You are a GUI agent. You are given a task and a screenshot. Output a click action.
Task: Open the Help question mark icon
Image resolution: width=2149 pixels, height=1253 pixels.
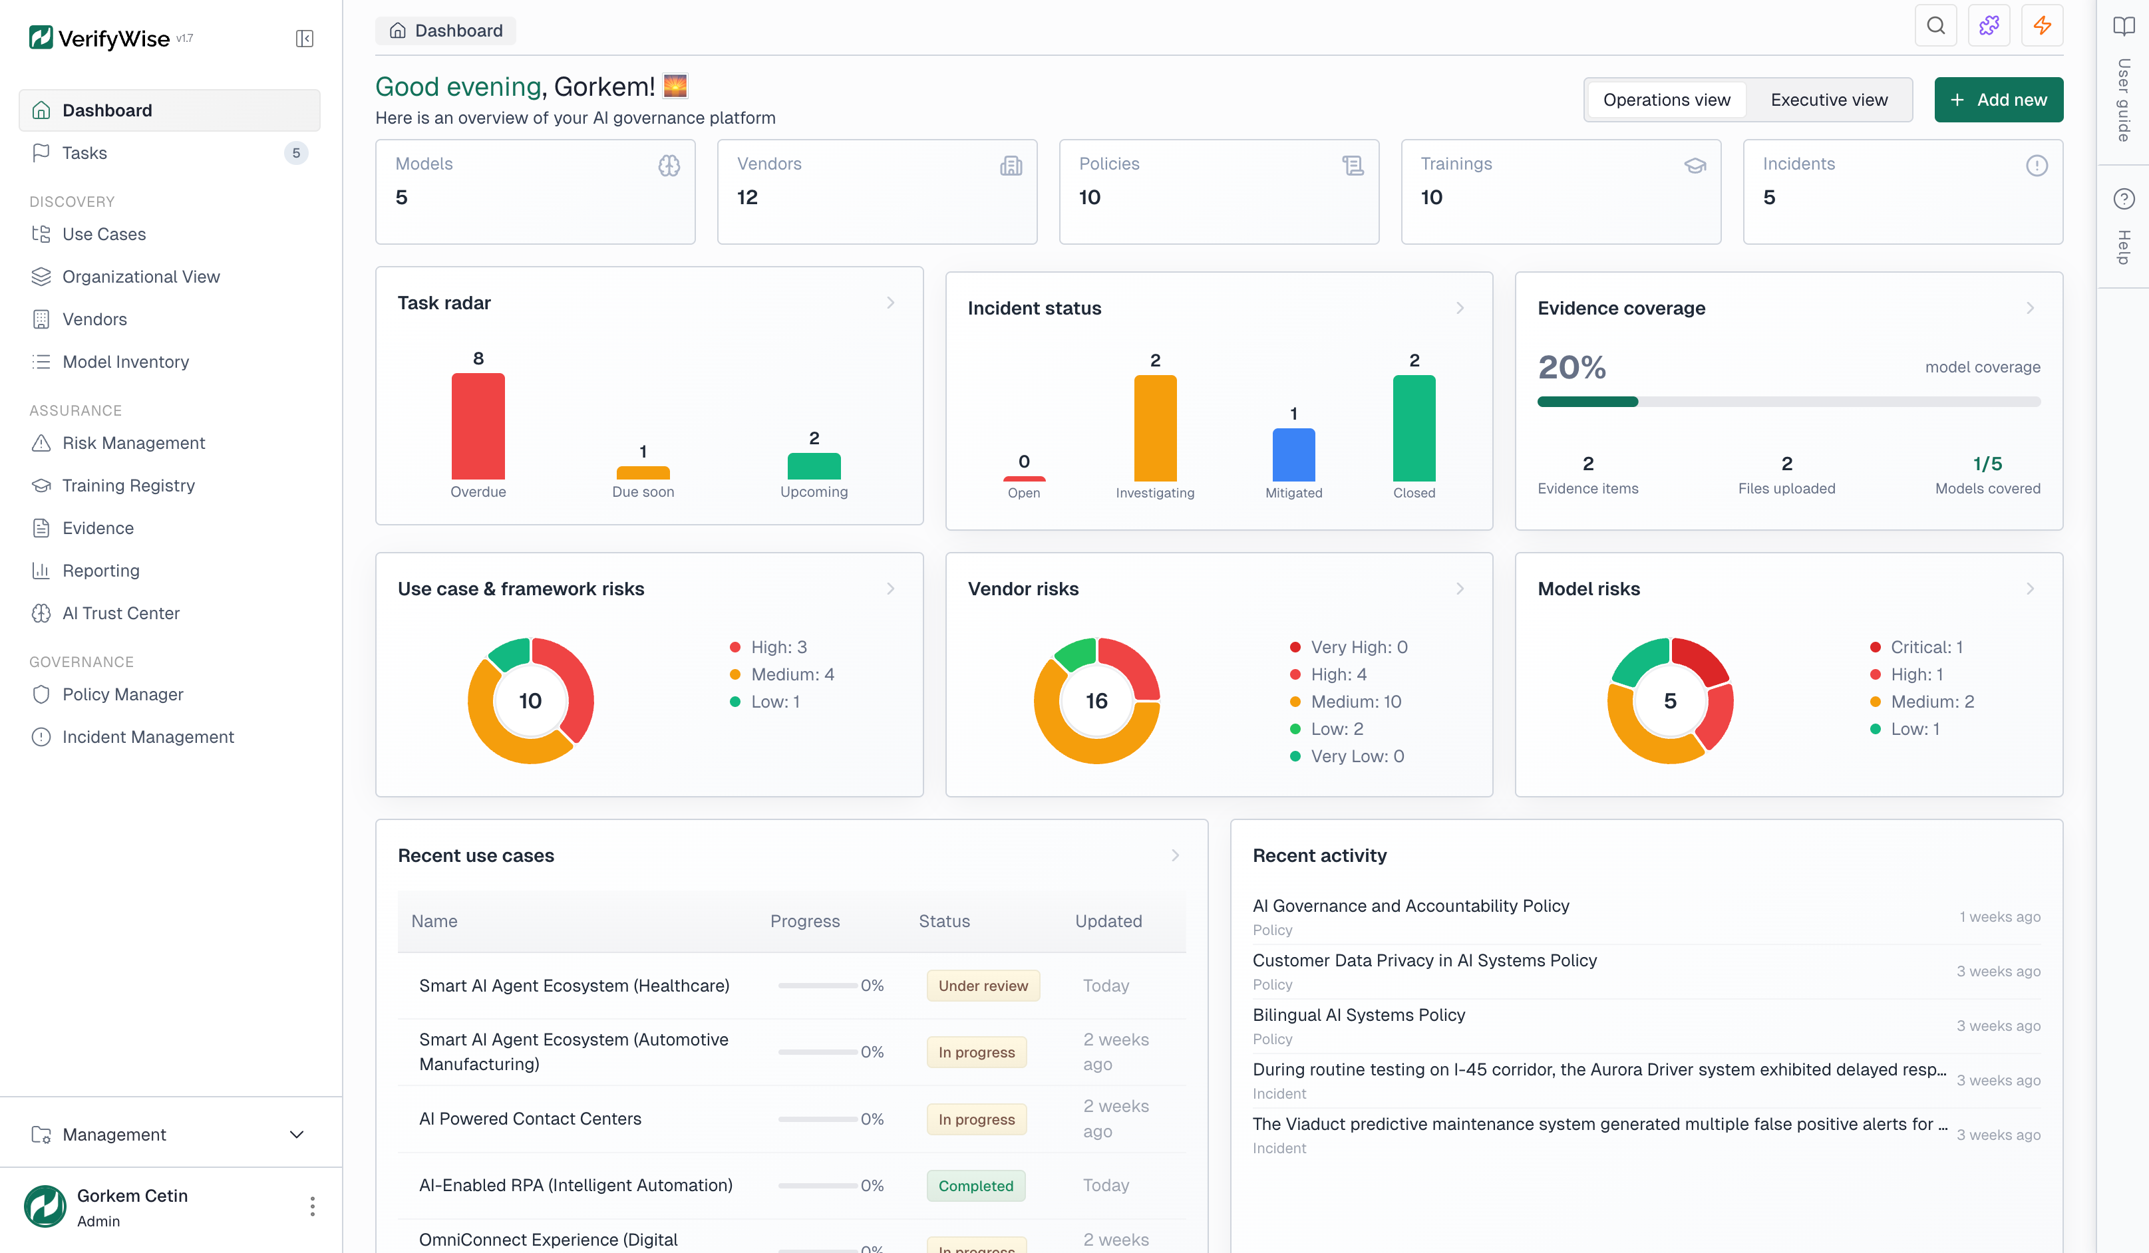(x=2124, y=199)
